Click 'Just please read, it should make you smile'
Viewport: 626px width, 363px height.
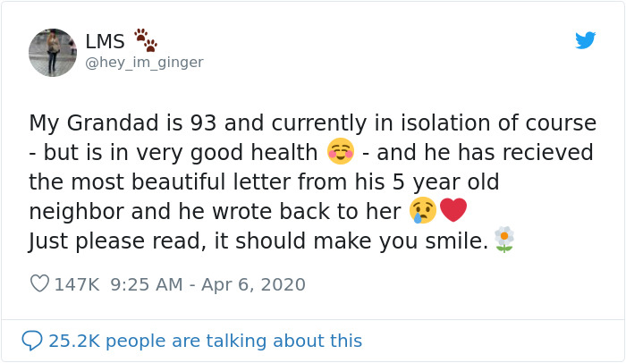point(259,241)
